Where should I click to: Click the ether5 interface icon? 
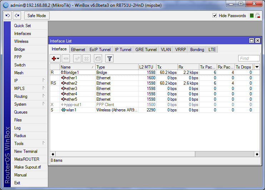point(63,99)
